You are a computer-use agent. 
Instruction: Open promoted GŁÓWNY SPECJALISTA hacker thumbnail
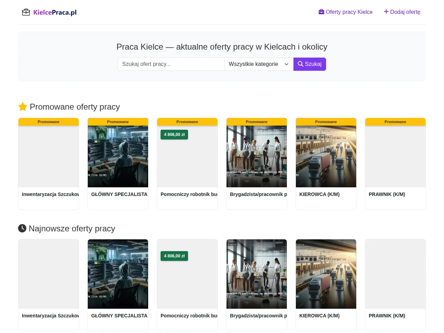[118, 156]
